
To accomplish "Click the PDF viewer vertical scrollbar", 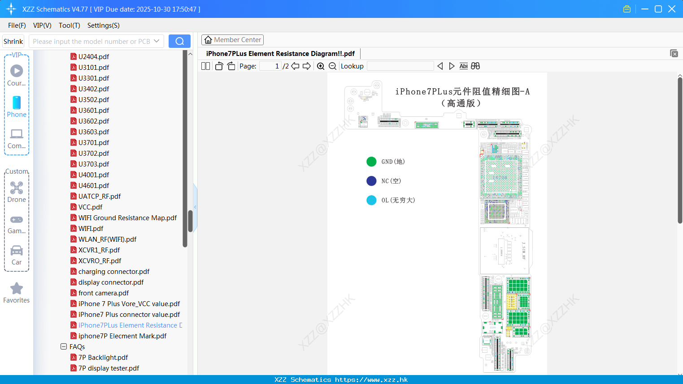I will pyautogui.click(x=680, y=150).
